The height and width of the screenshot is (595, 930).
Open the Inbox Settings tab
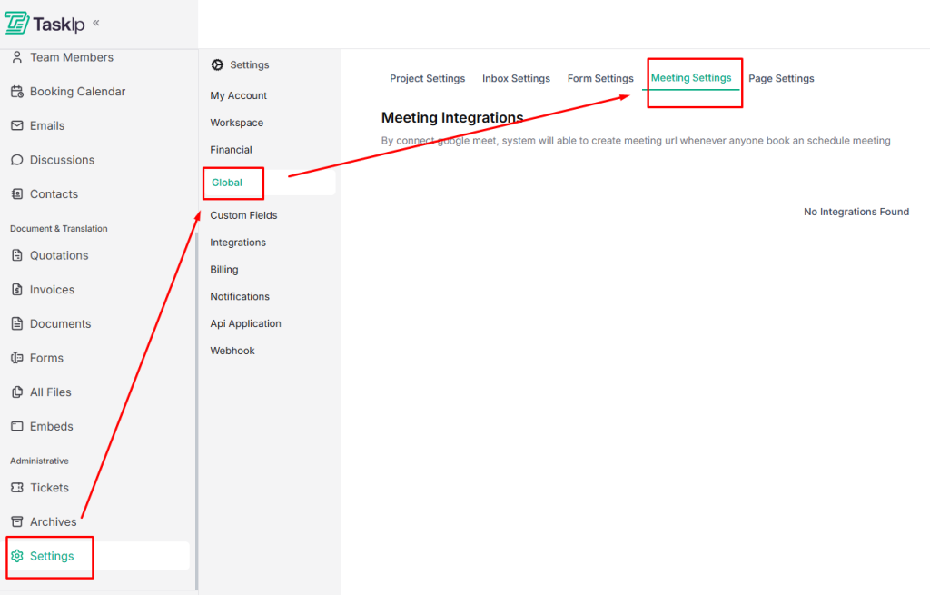[x=516, y=79]
